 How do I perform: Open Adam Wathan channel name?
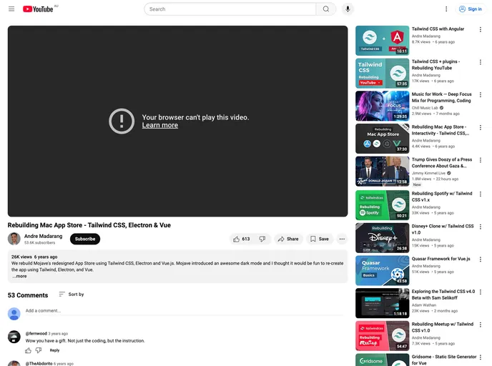(424, 305)
